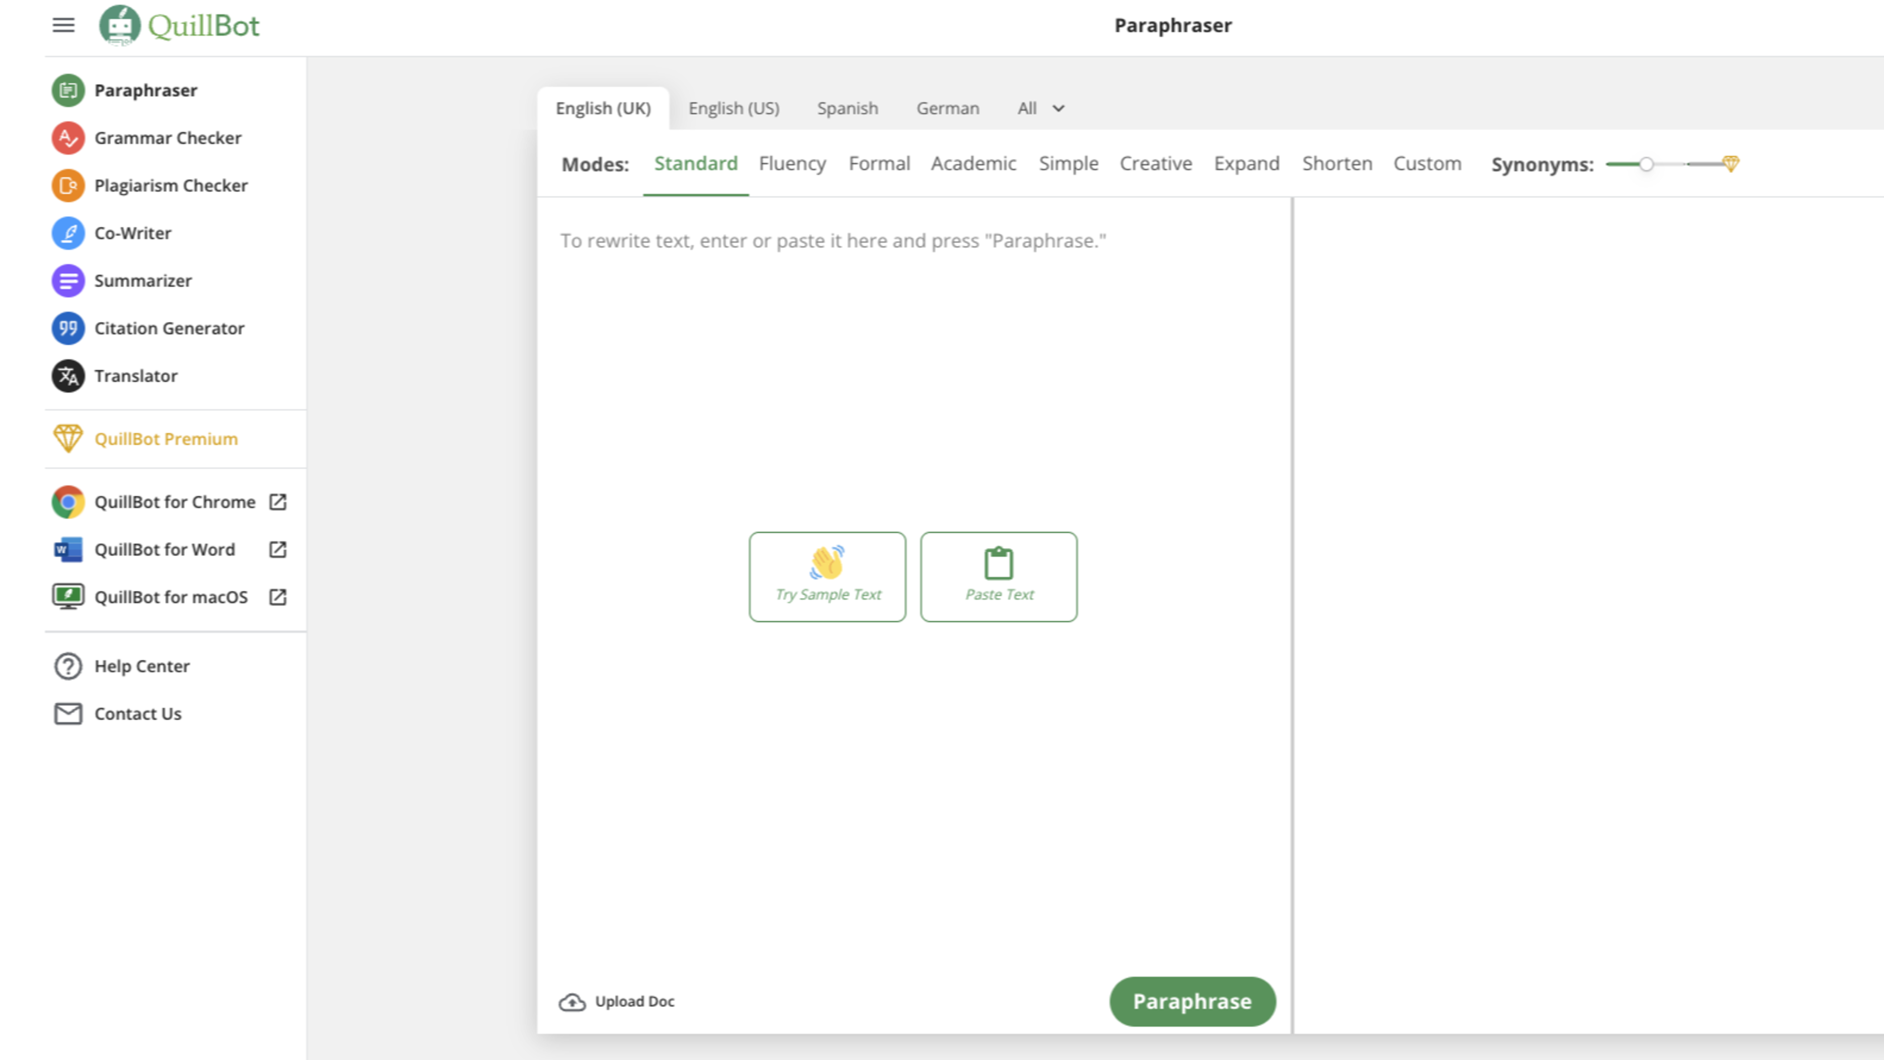
Task: Switch to Spanish language tab
Action: [847, 107]
